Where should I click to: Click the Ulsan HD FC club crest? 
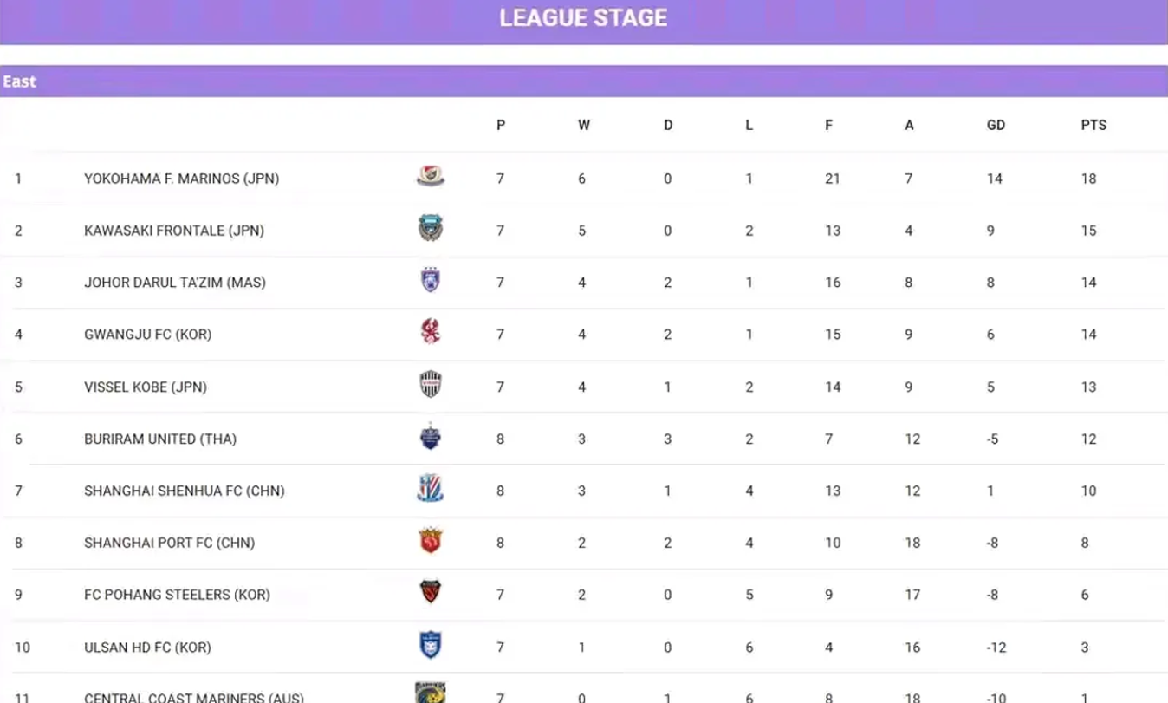click(x=430, y=645)
